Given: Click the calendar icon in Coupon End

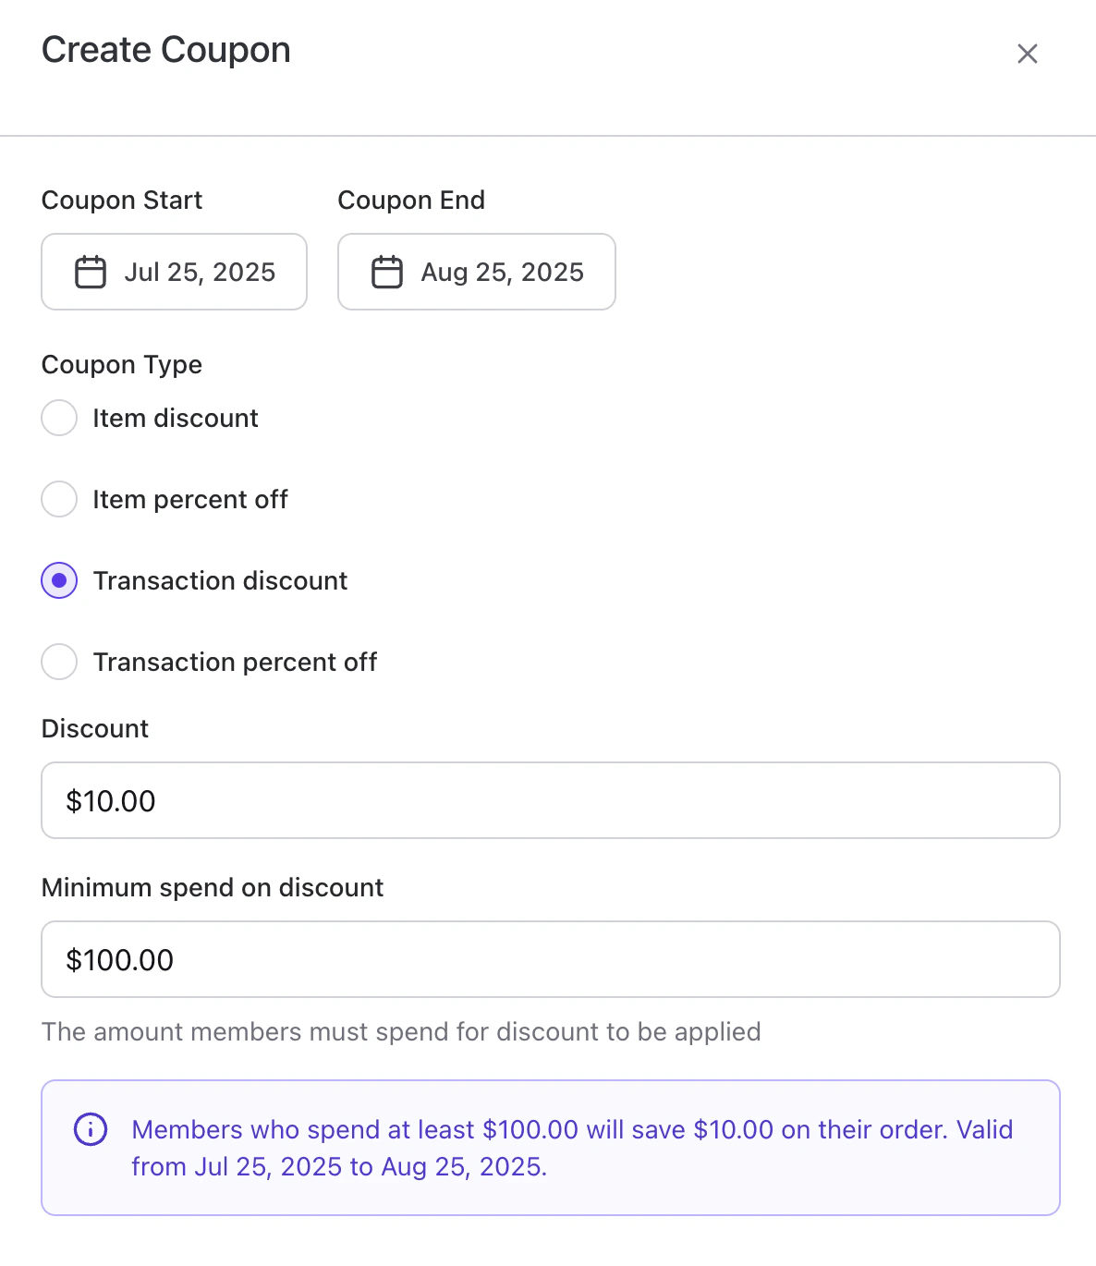Looking at the screenshot, I should 387,272.
